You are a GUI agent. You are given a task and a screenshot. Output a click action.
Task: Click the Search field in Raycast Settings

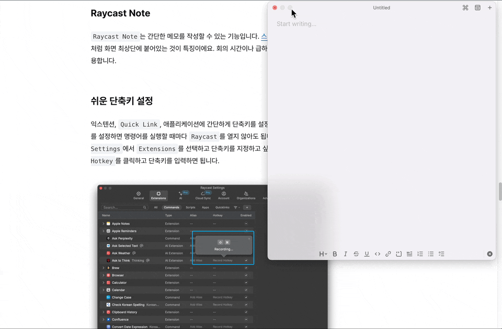tap(124, 207)
